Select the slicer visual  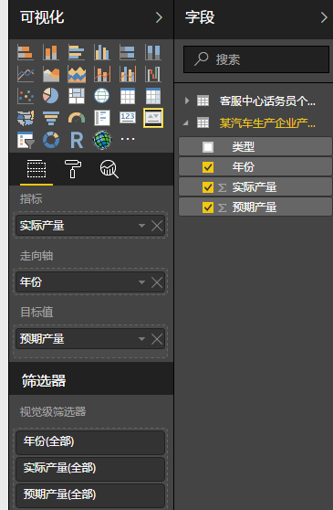point(26,140)
